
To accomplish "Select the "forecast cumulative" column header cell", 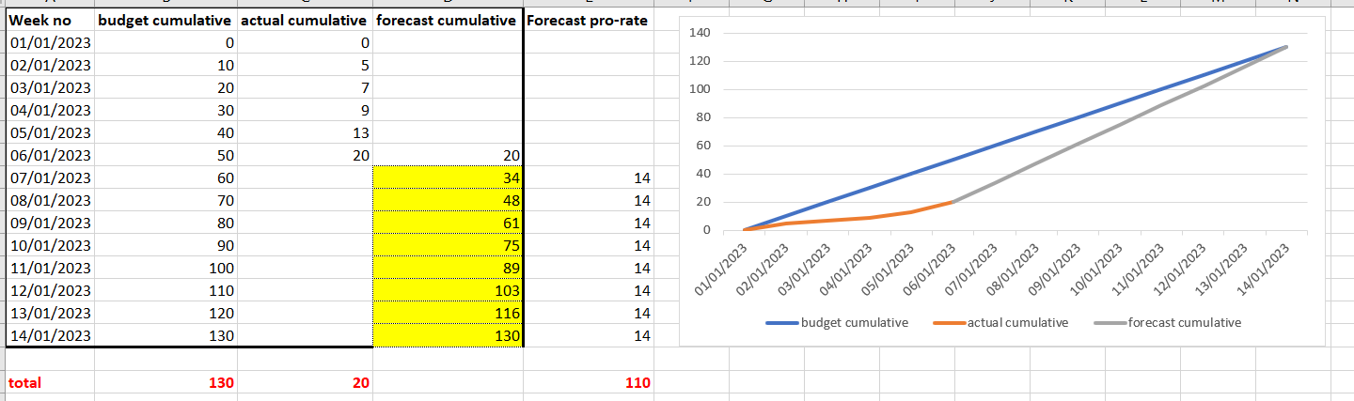I will [448, 20].
